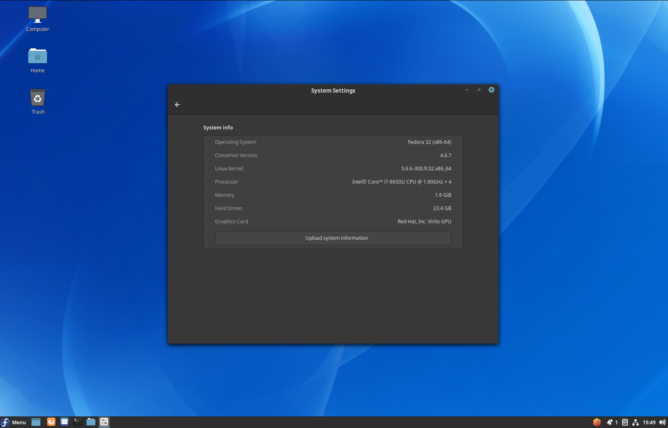Click the orange hexagon tray icon

[x=597, y=422]
